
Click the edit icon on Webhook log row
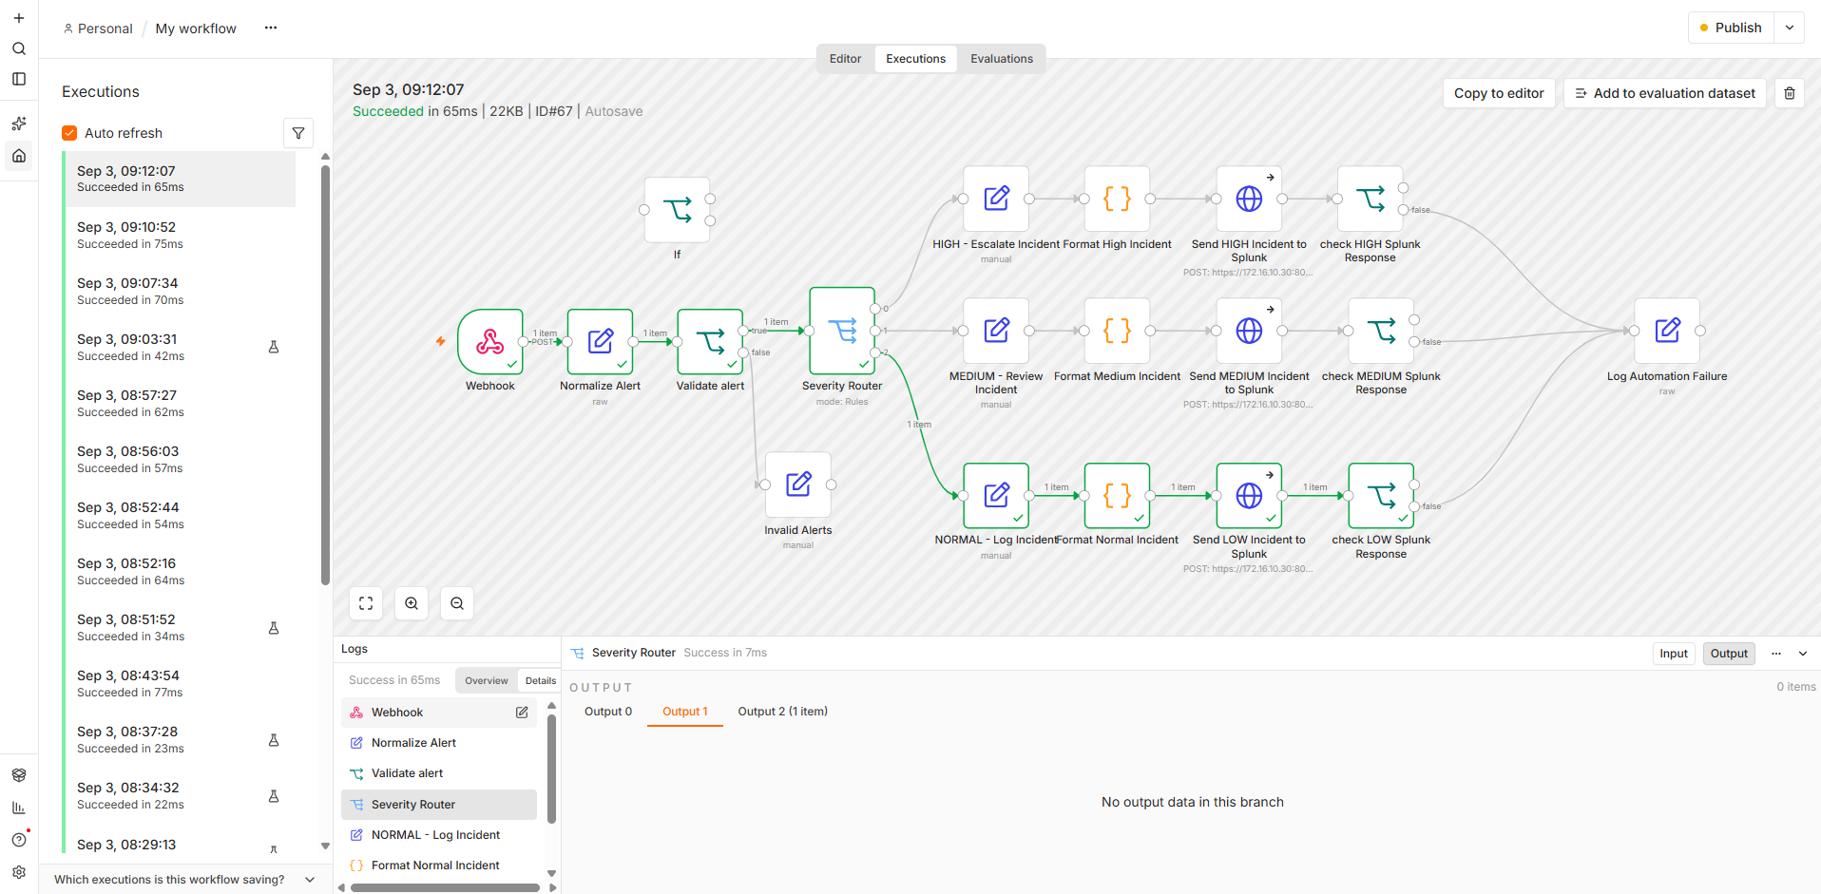tap(522, 713)
